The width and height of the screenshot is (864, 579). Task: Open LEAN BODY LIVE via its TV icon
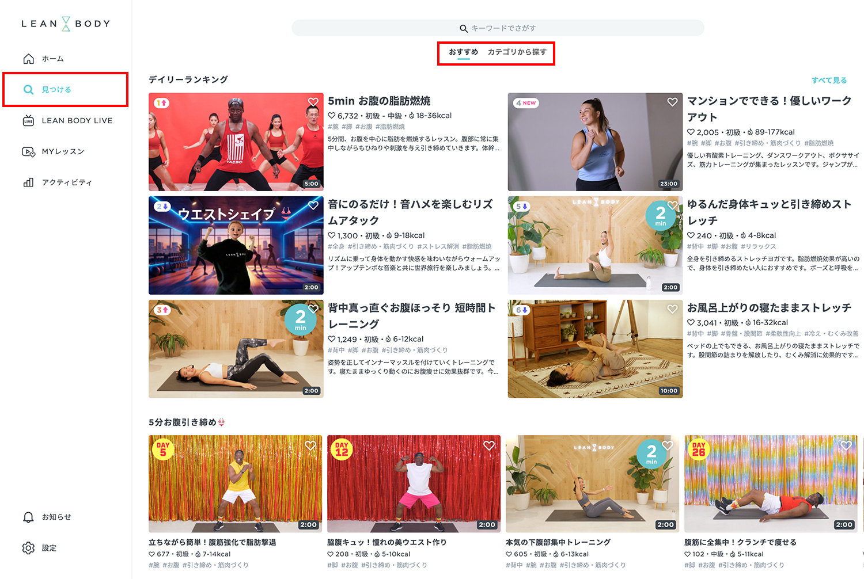coord(28,120)
